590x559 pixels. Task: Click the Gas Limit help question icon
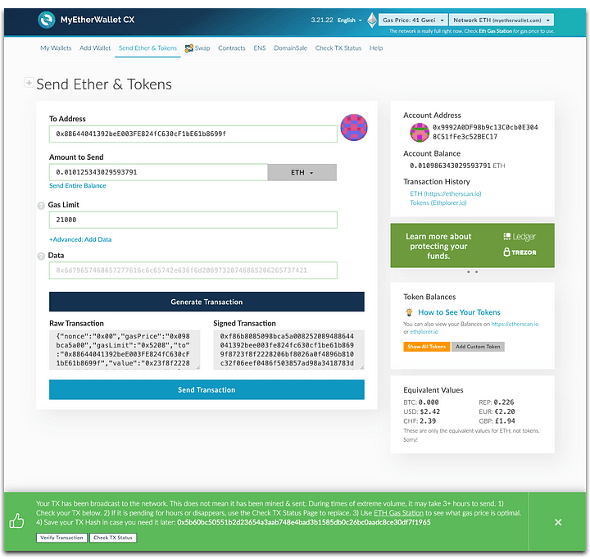pyautogui.click(x=41, y=206)
